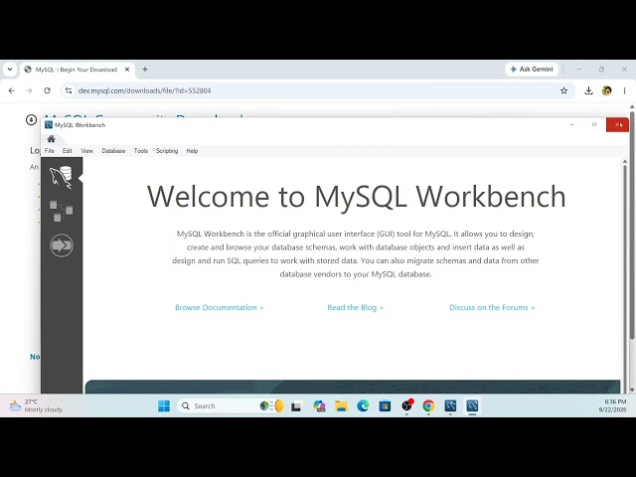The image size is (636, 477).
Task: Switch to Google Chrome from the taskbar
Action: click(x=428, y=405)
